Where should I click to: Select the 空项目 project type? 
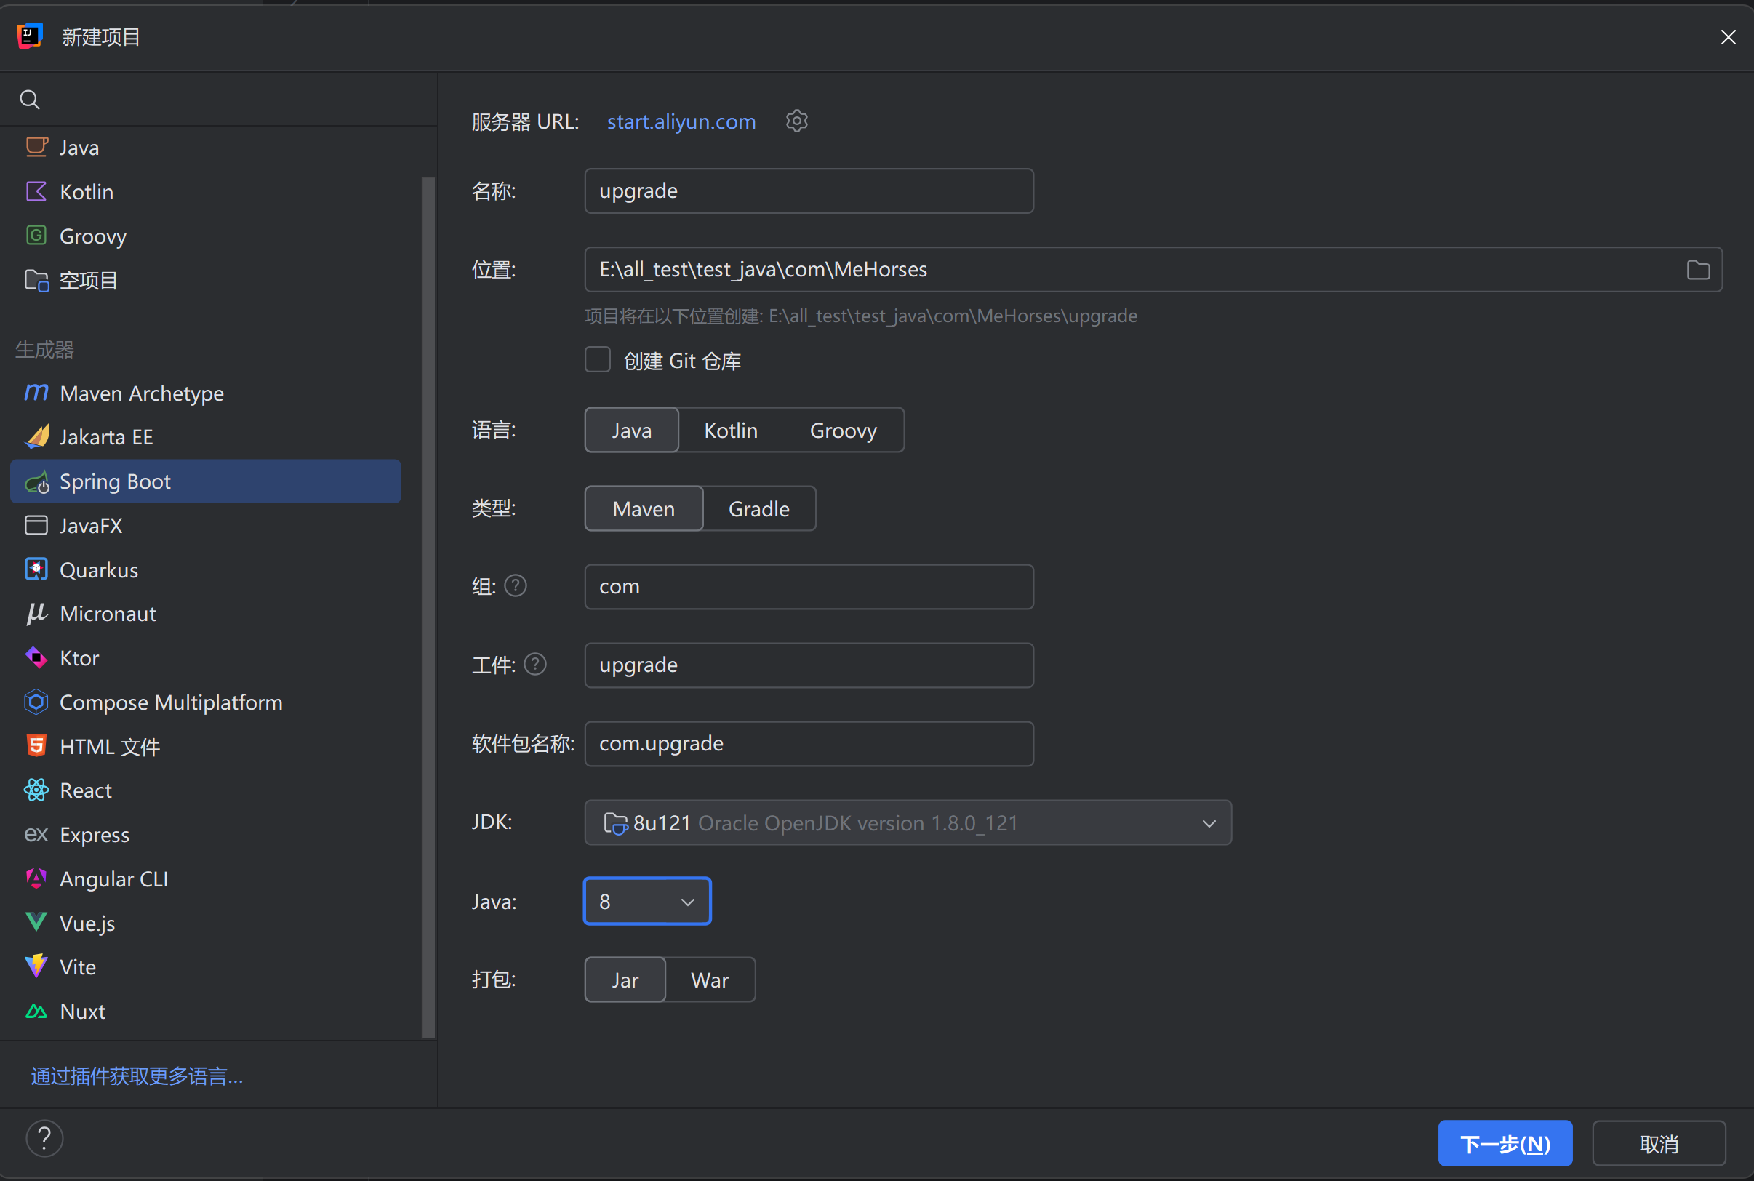point(88,280)
